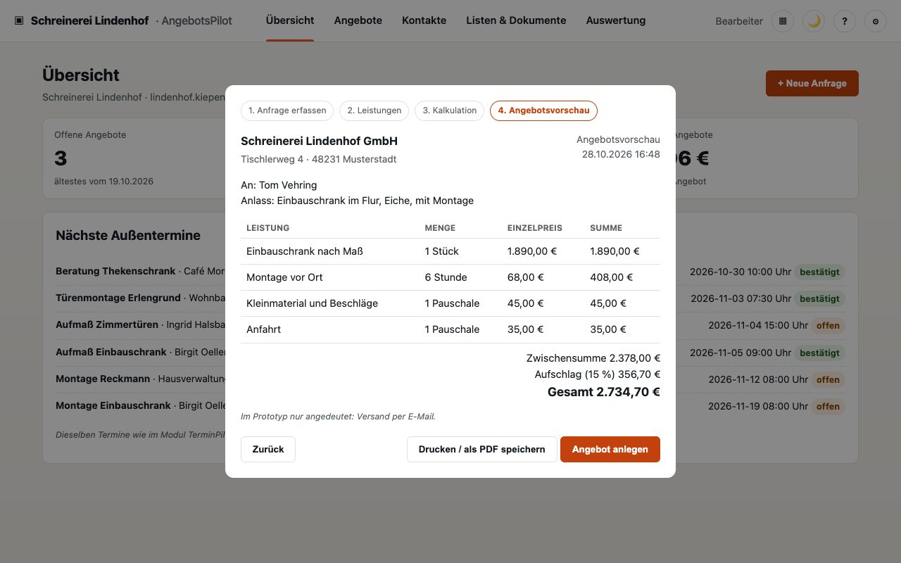Jump to step 2. Leistungen
901x563 pixels.
(x=374, y=110)
